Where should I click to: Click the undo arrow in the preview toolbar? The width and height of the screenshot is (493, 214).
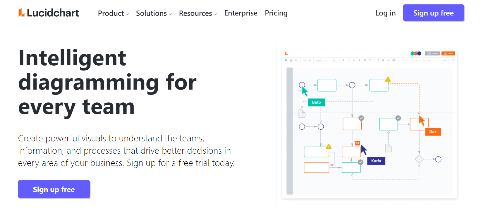point(304,60)
